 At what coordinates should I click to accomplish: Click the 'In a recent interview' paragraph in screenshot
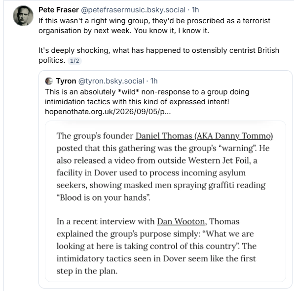pyautogui.click(x=156, y=246)
